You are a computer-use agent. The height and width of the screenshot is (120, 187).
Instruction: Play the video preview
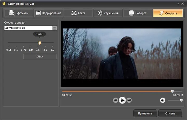click(x=122, y=100)
